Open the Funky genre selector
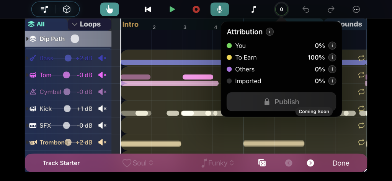Screen dimensions: 392x181 [217, 163]
